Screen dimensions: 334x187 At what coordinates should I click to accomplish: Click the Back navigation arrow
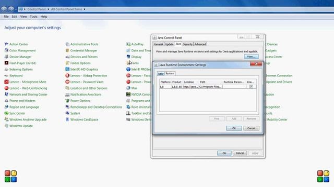4,9
